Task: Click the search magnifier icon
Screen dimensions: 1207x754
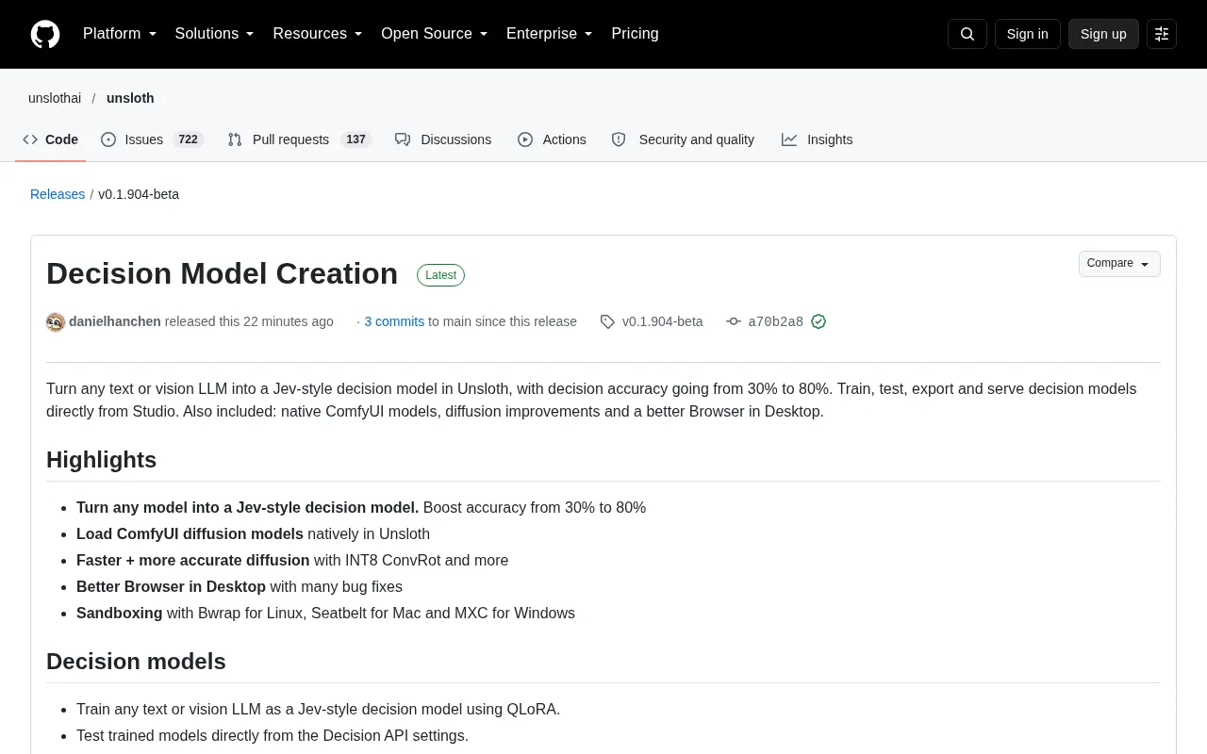Action: point(967,34)
